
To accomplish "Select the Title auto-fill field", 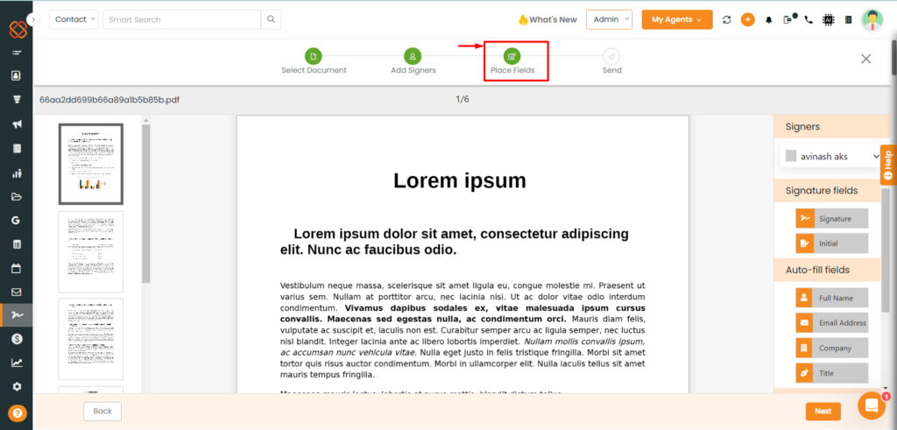I will (x=832, y=373).
